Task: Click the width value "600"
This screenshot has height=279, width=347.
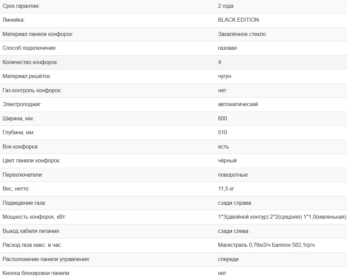Action: (222, 119)
